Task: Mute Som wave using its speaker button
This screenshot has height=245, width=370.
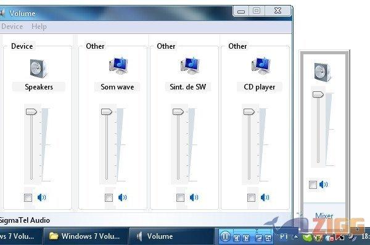Action: tap(123, 197)
